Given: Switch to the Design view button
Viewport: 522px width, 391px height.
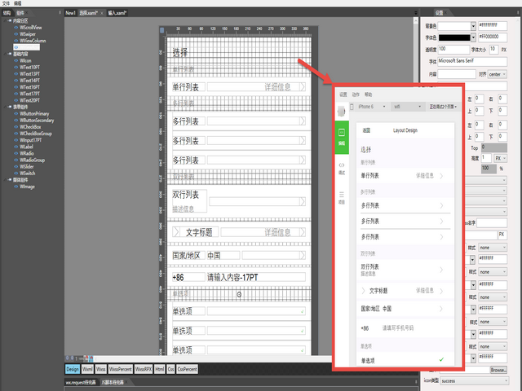Looking at the screenshot, I should coord(73,369).
